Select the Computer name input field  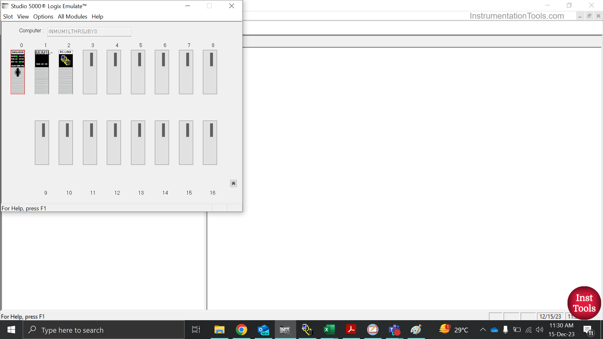pyautogui.click(x=88, y=31)
